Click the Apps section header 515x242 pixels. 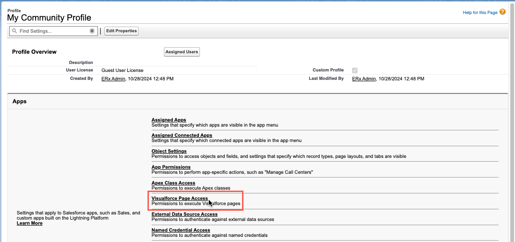(x=19, y=101)
